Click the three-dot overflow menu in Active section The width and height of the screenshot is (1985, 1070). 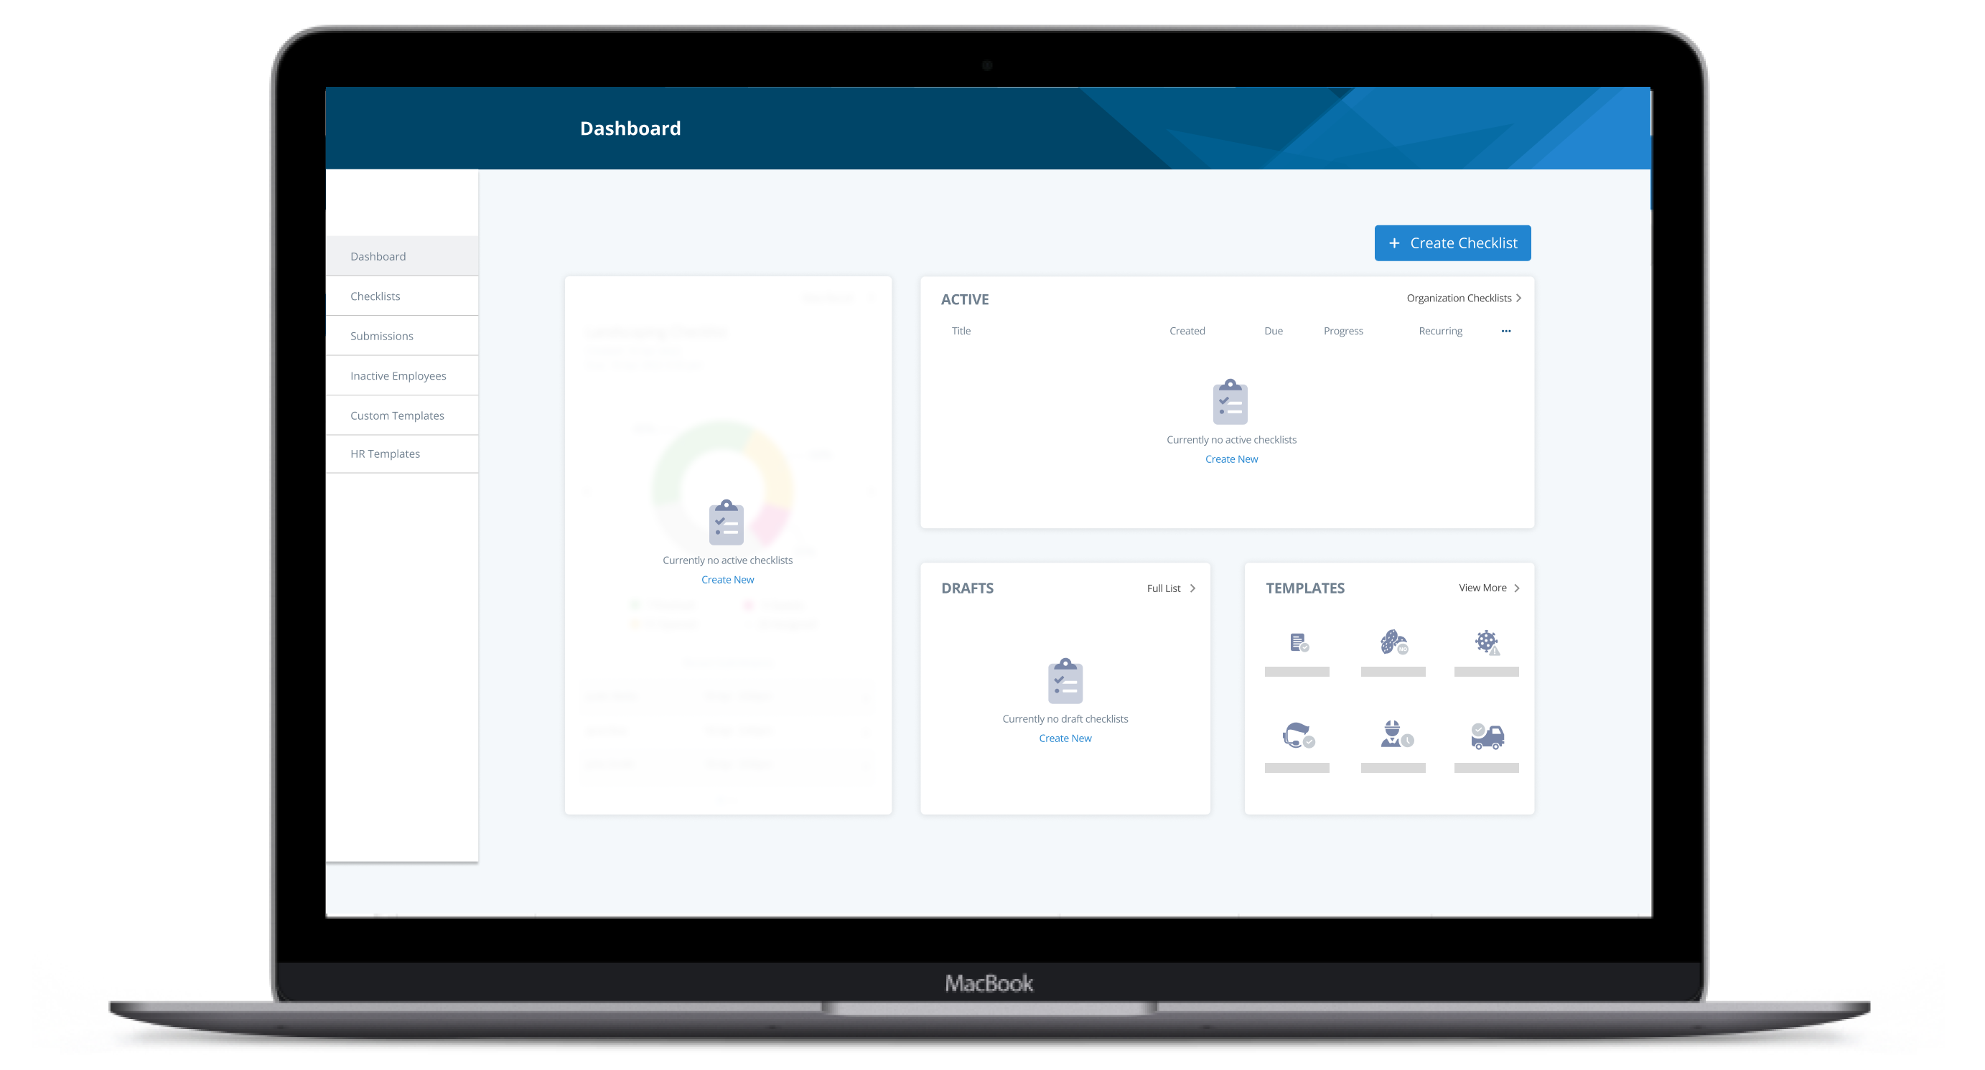(x=1505, y=331)
